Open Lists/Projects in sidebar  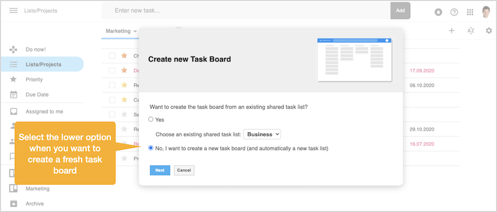42,65
